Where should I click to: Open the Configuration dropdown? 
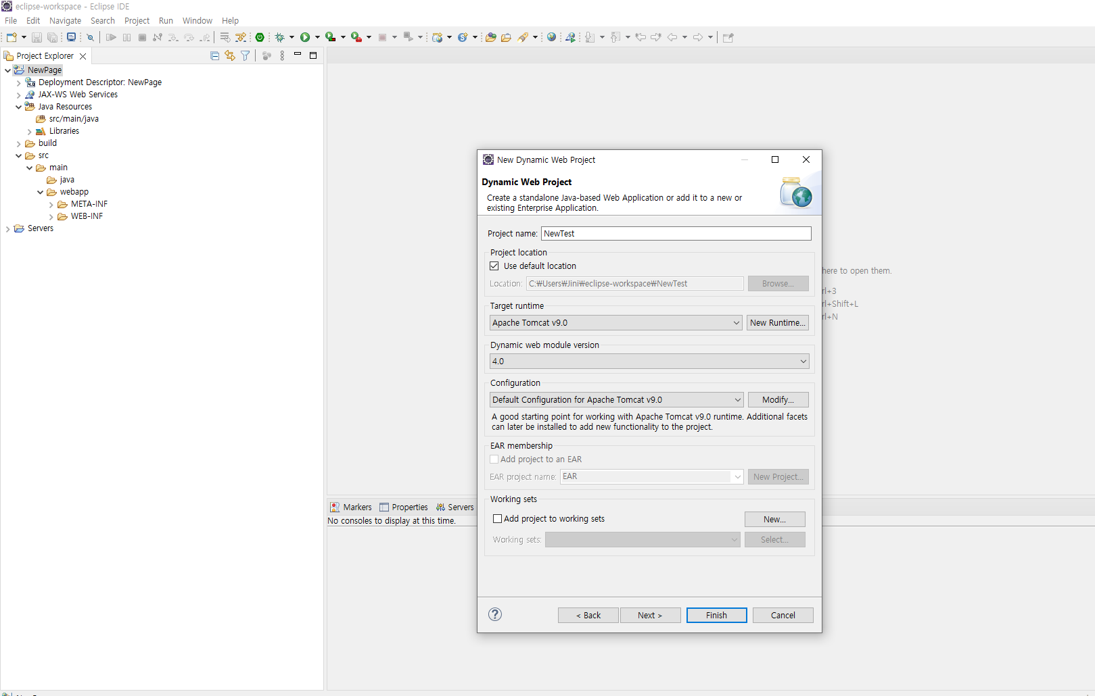[x=616, y=400]
